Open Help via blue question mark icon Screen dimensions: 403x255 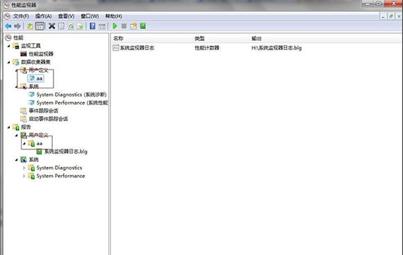tap(92, 26)
